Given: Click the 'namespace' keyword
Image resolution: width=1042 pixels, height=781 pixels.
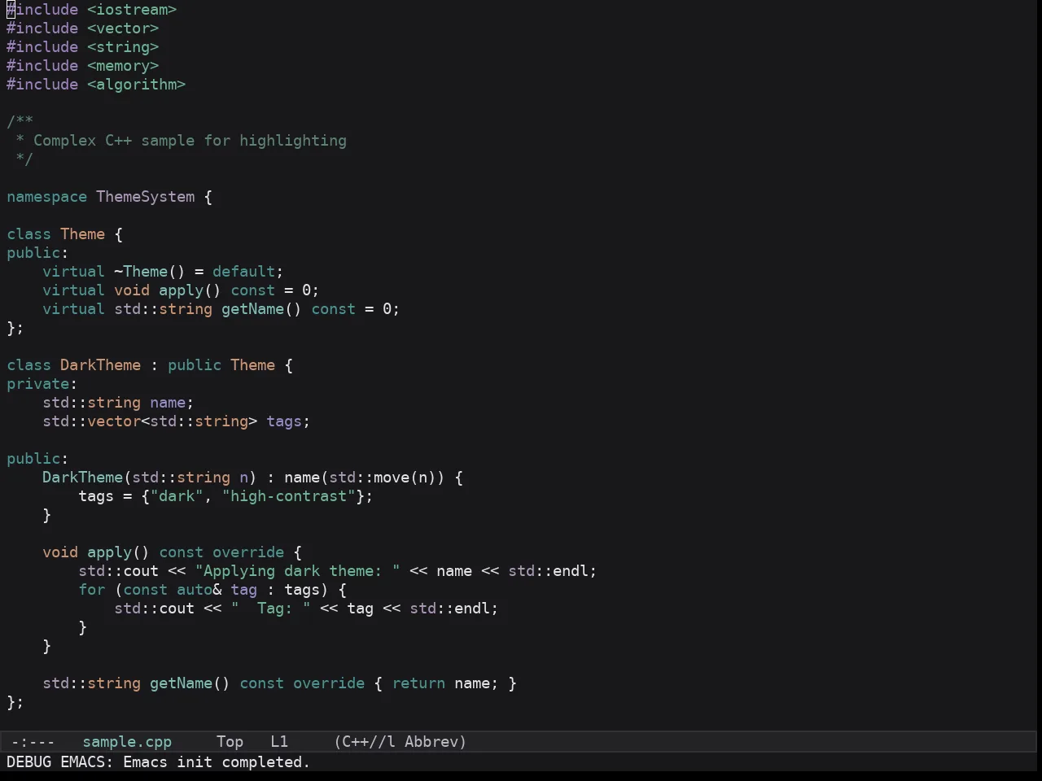Looking at the screenshot, I should tap(46, 197).
